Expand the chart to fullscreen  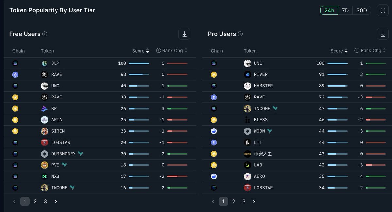click(383, 10)
